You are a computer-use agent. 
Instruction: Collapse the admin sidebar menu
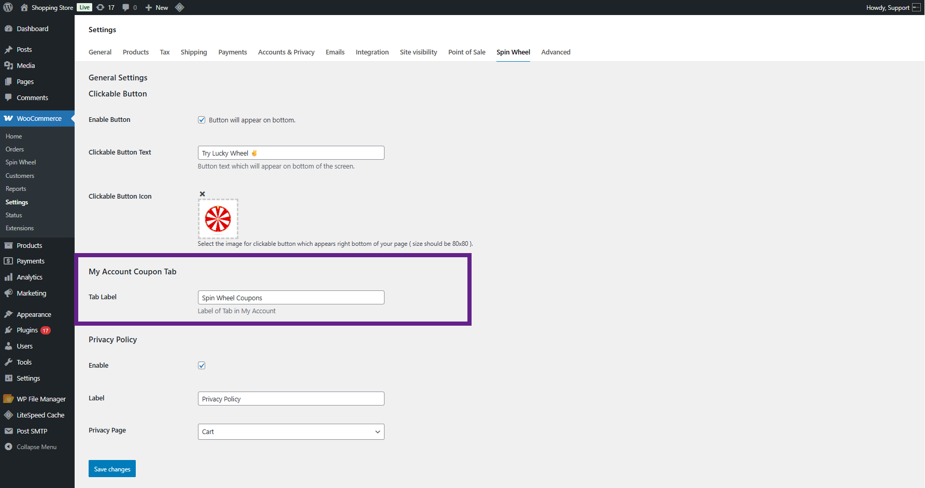36,447
